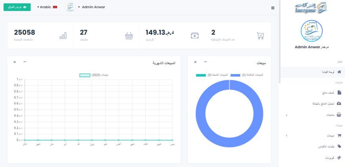Click the green View Site button
The width and height of the screenshot is (345, 167).
(x=17, y=7)
